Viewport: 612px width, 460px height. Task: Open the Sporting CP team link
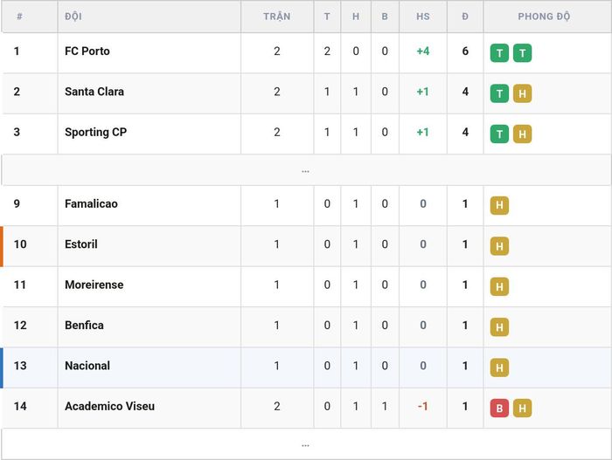pos(95,132)
